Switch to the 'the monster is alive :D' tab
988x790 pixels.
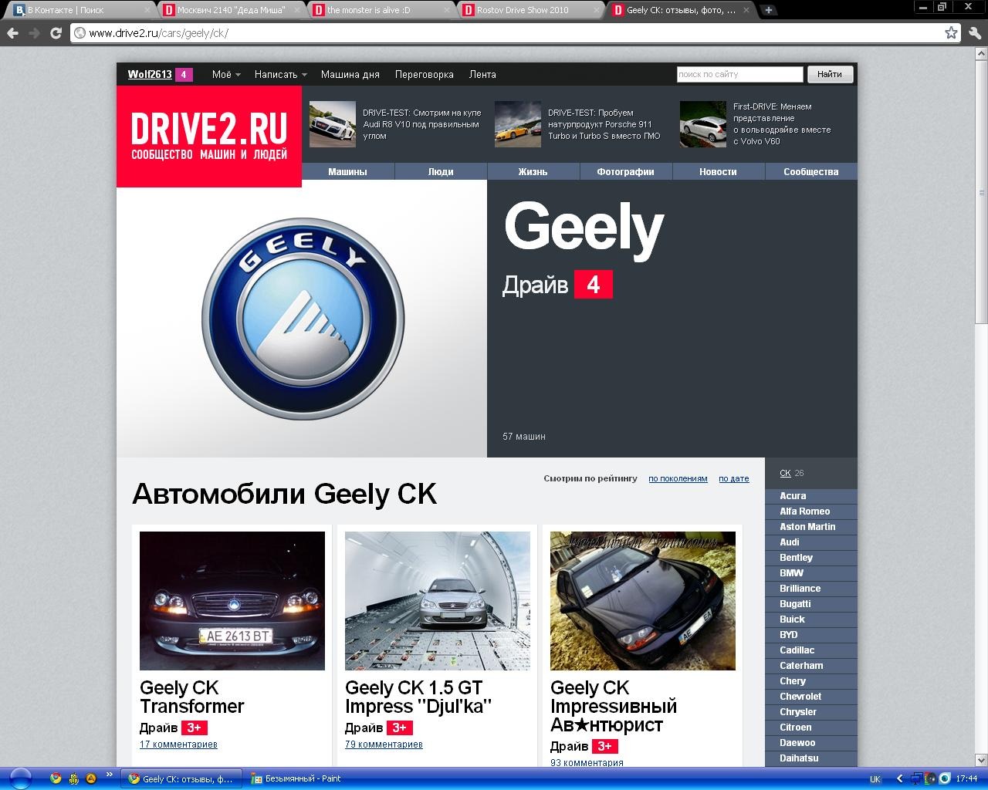378,11
